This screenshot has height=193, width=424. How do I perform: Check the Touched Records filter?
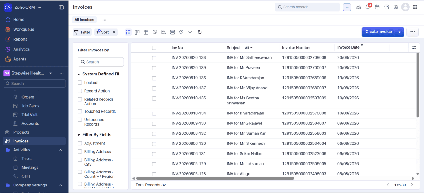click(80, 112)
